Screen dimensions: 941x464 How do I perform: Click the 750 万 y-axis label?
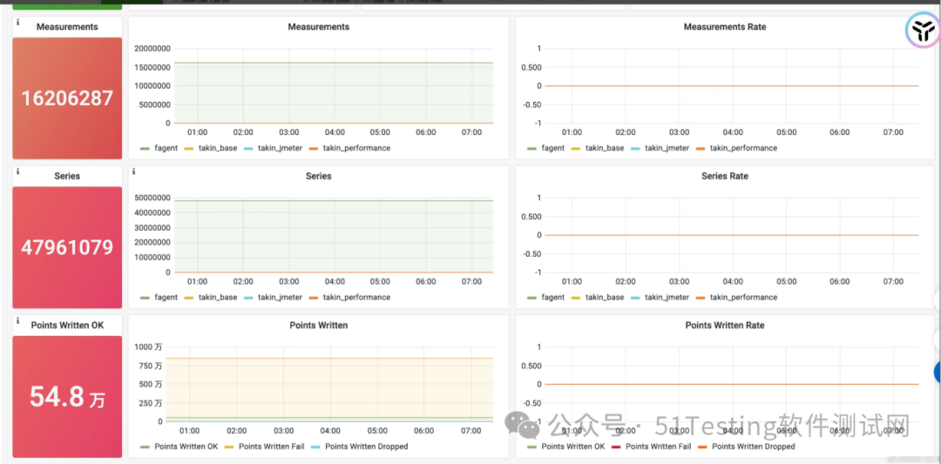pyautogui.click(x=152, y=366)
